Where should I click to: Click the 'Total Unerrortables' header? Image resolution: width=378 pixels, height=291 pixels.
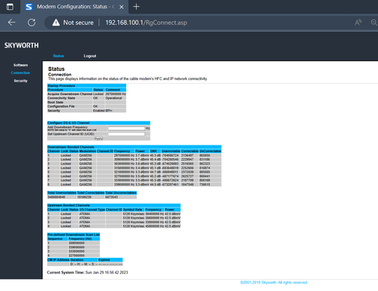[x=62, y=193]
